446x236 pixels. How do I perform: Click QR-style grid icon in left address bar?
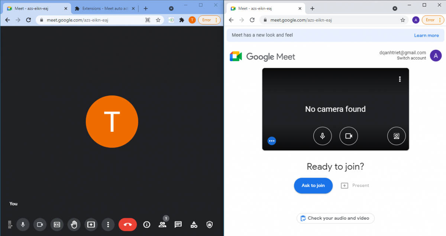pyautogui.click(x=148, y=20)
